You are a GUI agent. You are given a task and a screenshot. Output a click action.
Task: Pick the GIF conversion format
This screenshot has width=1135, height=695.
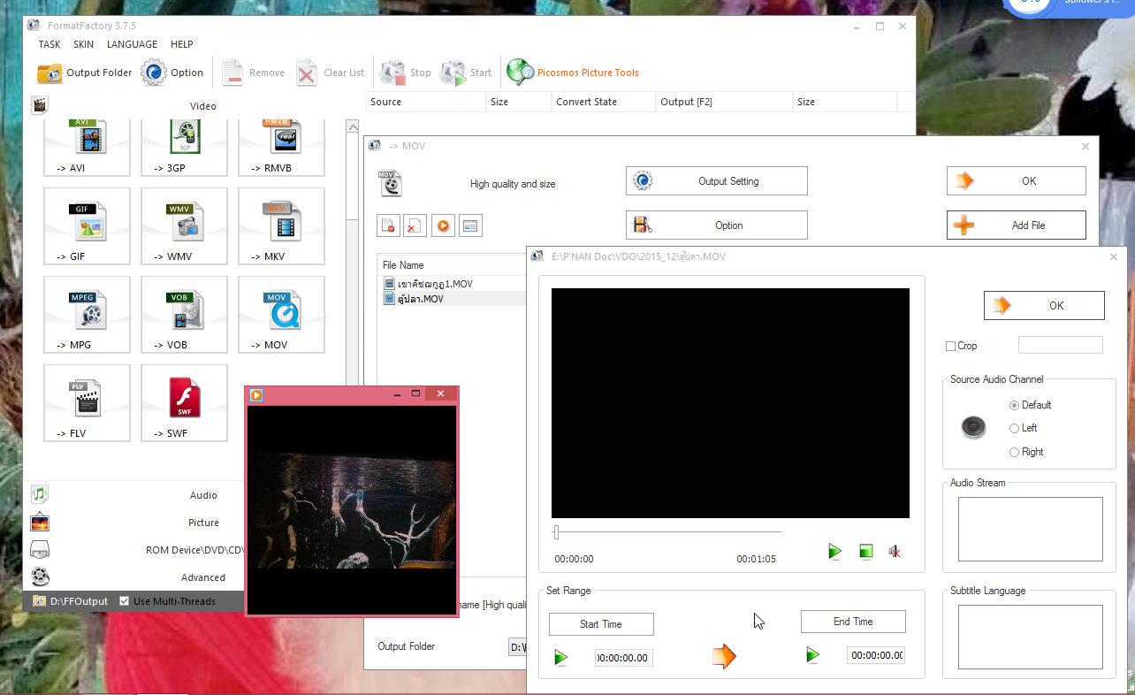click(x=87, y=226)
